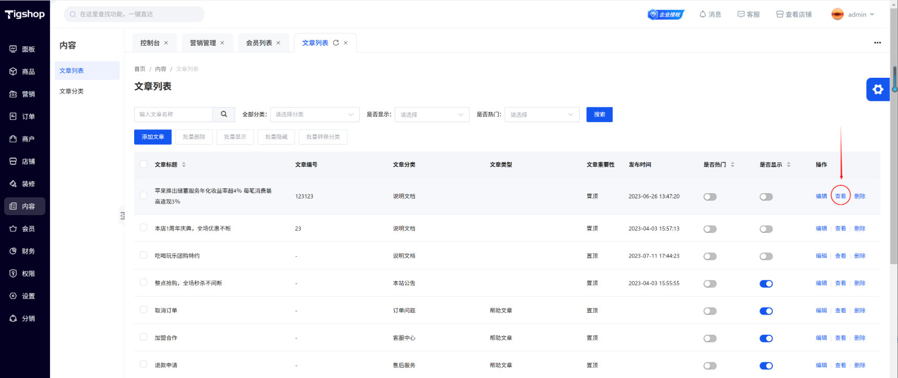Open the 装修 decoration sidebar icon

coord(13,184)
